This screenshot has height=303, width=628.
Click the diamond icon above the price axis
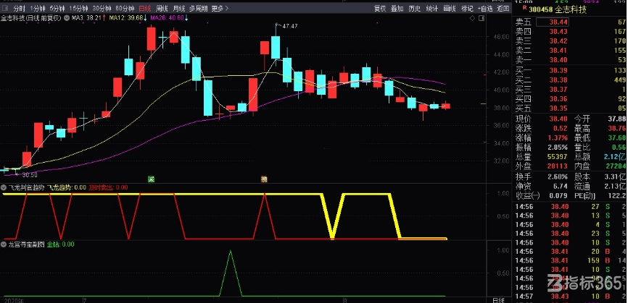pos(472,18)
